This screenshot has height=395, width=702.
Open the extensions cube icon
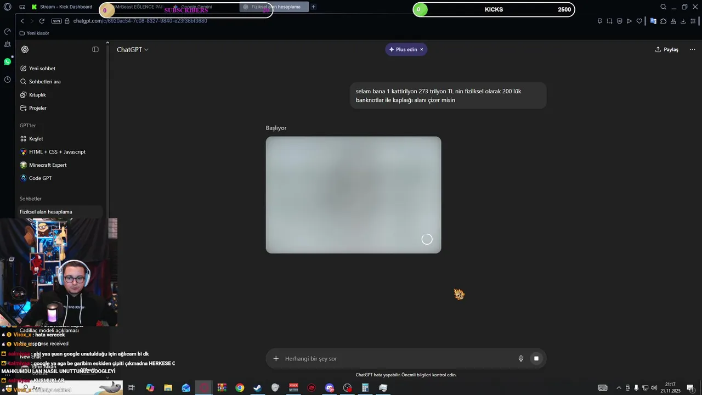pyautogui.click(x=663, y=21)
